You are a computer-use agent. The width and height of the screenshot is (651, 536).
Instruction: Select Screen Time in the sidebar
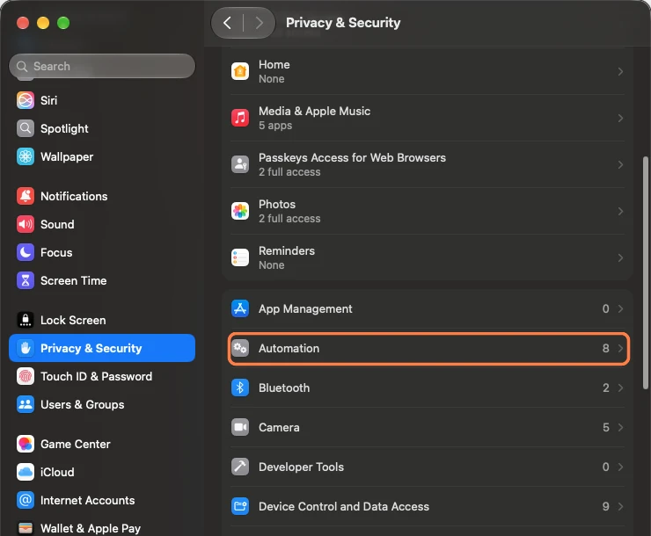tap(102, 280)
